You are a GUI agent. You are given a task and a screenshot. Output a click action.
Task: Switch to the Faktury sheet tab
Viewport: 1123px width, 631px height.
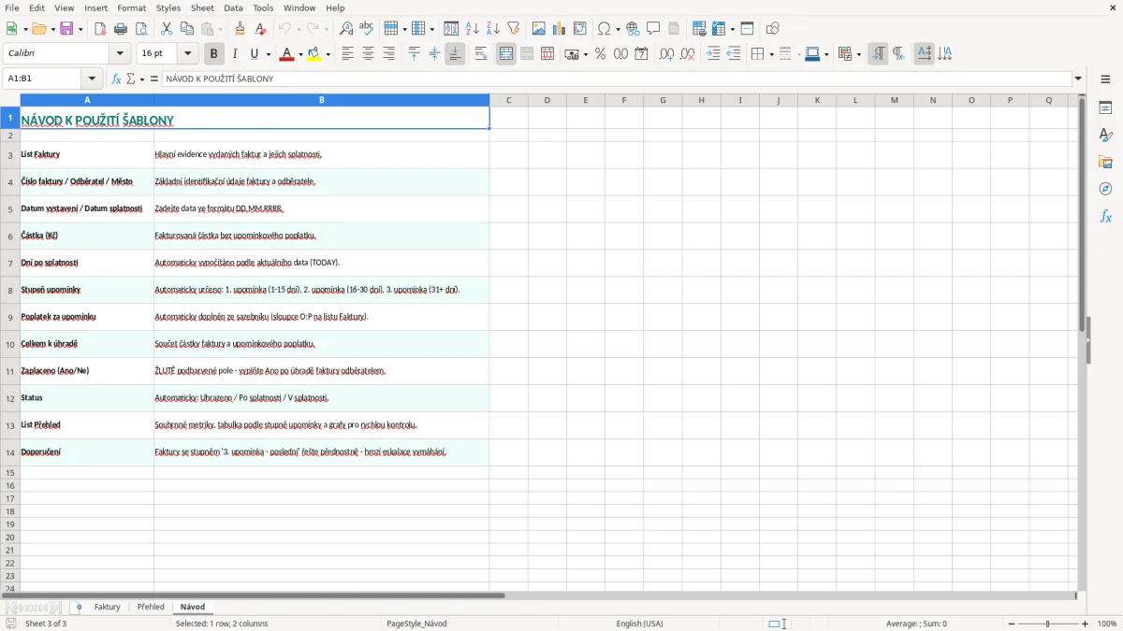click(x=108, y=608)
